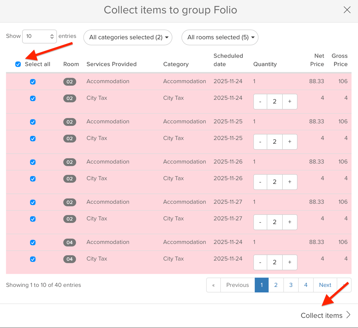
Task: Click the 2025-11-25 date in City Tax row
Action: (228, 138)
